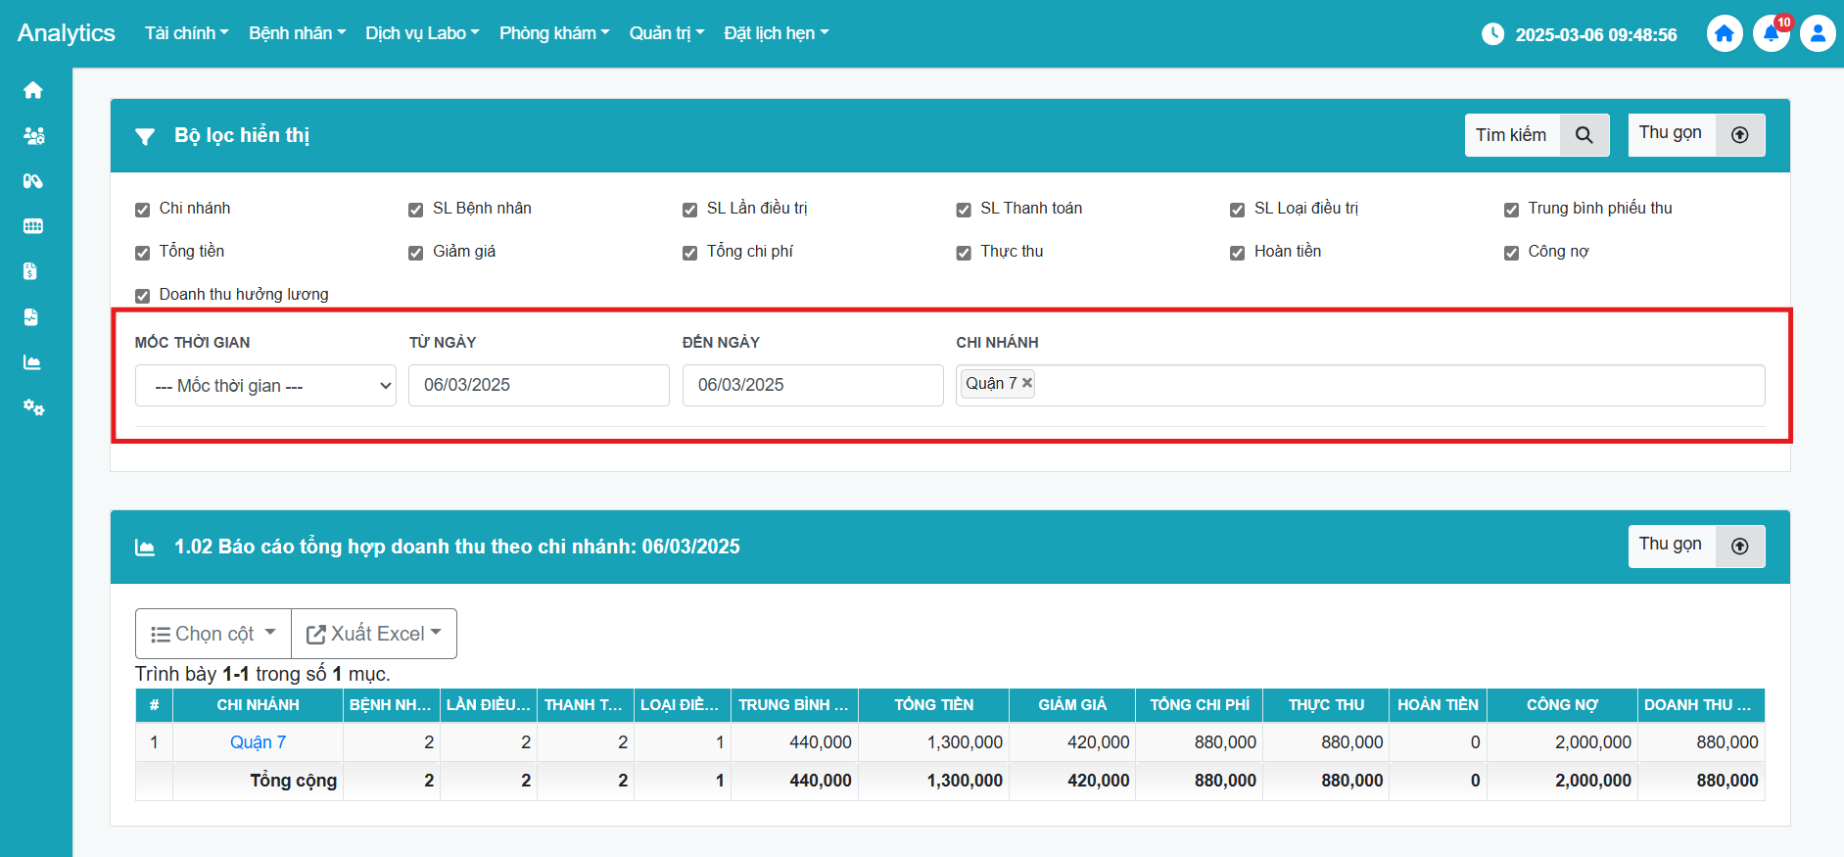Uncheck the Chi nhánh checkbox
Viewport: 1844px width, 857px height.
coord(143,210)
